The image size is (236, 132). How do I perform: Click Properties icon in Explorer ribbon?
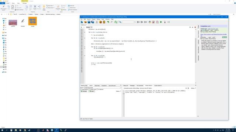point(58,7)
